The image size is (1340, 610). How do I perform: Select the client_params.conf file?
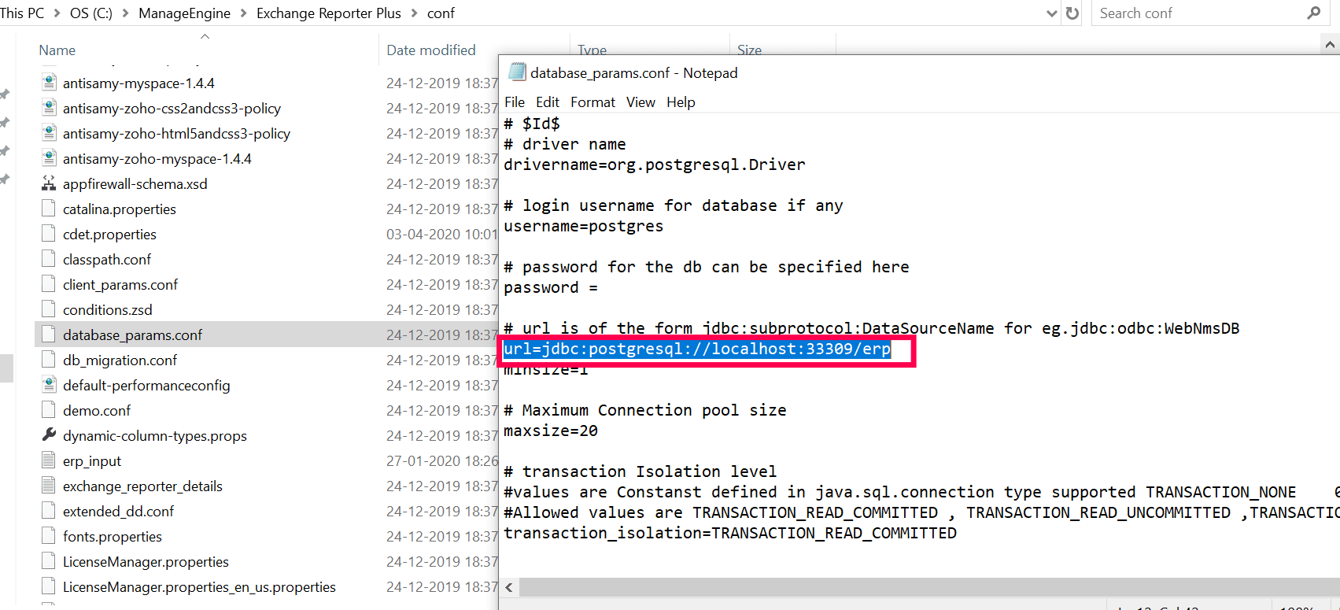tap(120, 284)
